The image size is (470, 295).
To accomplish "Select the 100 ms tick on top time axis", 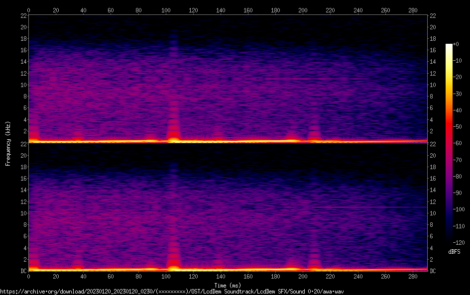I will tap(165, 9).
